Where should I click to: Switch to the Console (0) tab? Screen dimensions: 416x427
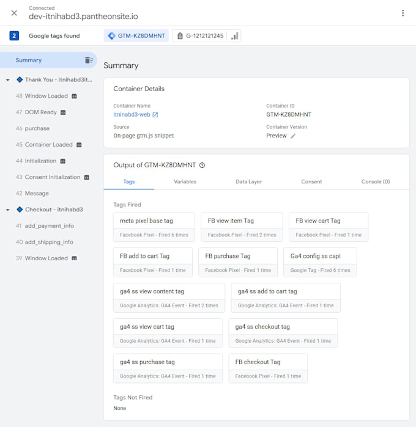376,181
